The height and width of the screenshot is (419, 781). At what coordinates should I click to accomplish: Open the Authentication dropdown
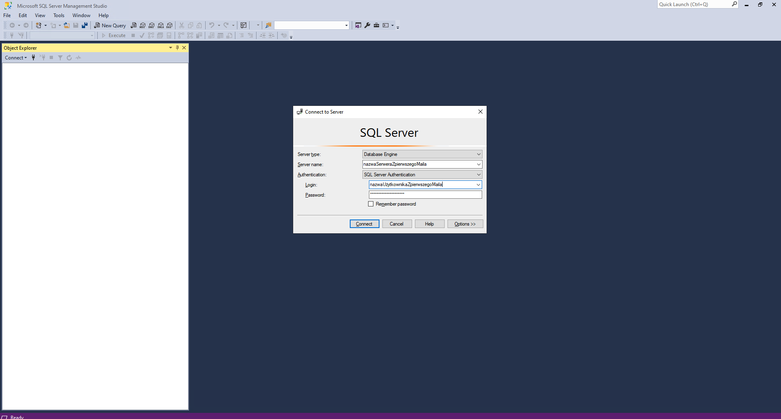click(422, 175)
